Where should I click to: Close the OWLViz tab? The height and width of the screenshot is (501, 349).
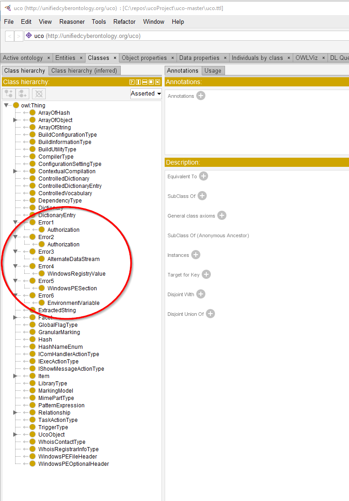click(323, 58)
